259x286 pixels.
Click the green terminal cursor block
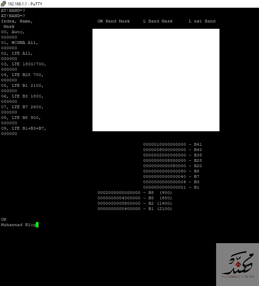coord(37,225)
